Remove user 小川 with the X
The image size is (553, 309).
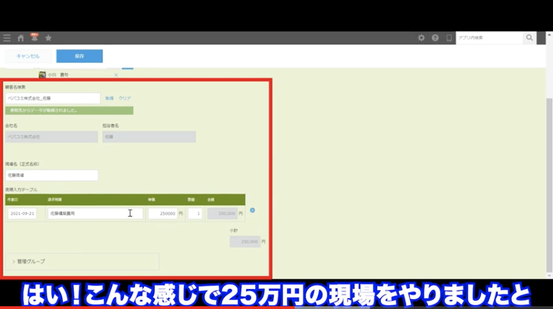pos(115,74)
